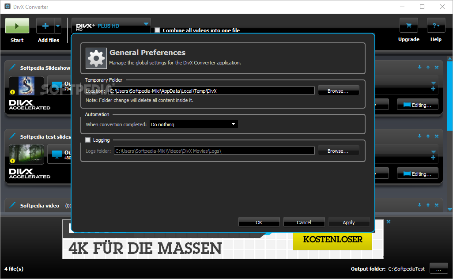
Task: Click DivX Accelerated logo under Softpedia Slideshow
Action: pyautogui.click(x=30, y=105)
